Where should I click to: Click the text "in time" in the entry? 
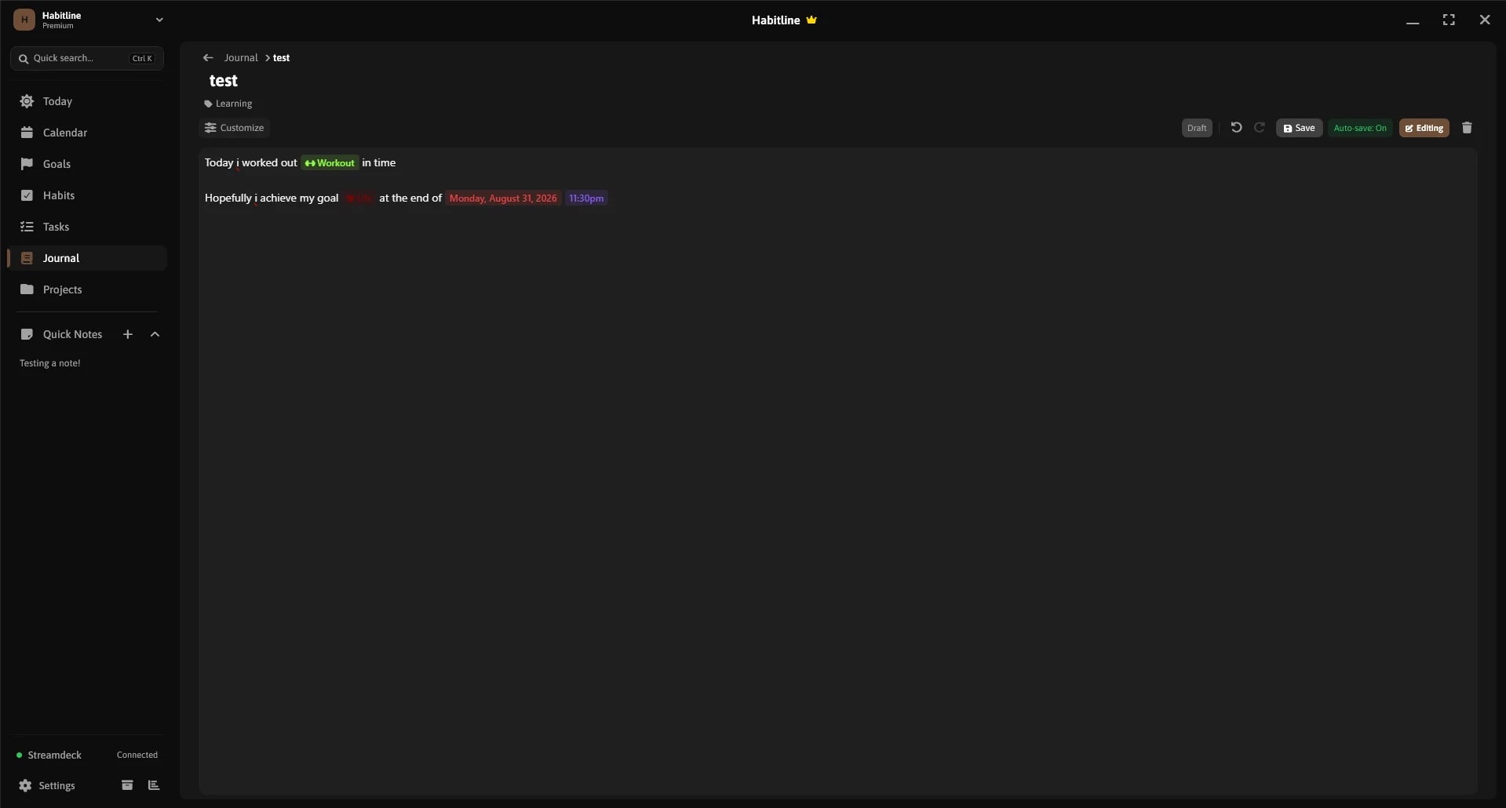click(x=379, y=163)
